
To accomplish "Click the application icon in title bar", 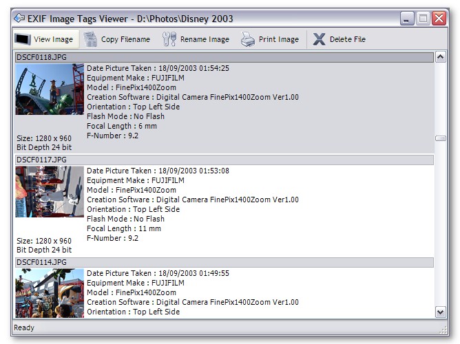I will coord(19,18).
